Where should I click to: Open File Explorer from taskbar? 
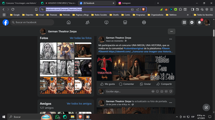(73, 117)
